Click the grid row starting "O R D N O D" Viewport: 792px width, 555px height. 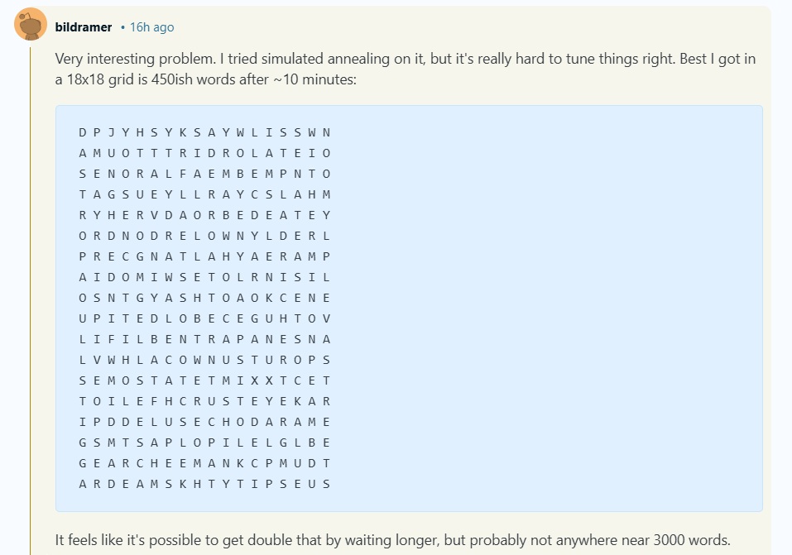pyautogui.click(x=204, y=236)
